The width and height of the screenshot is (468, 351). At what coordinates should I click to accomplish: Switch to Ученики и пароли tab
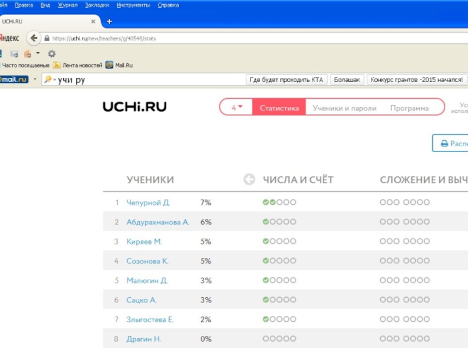(x=345, y=108)
